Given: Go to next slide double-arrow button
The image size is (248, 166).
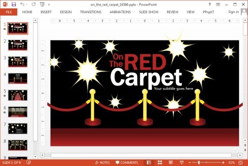Looking at the screenshot, I should (245, 150).
